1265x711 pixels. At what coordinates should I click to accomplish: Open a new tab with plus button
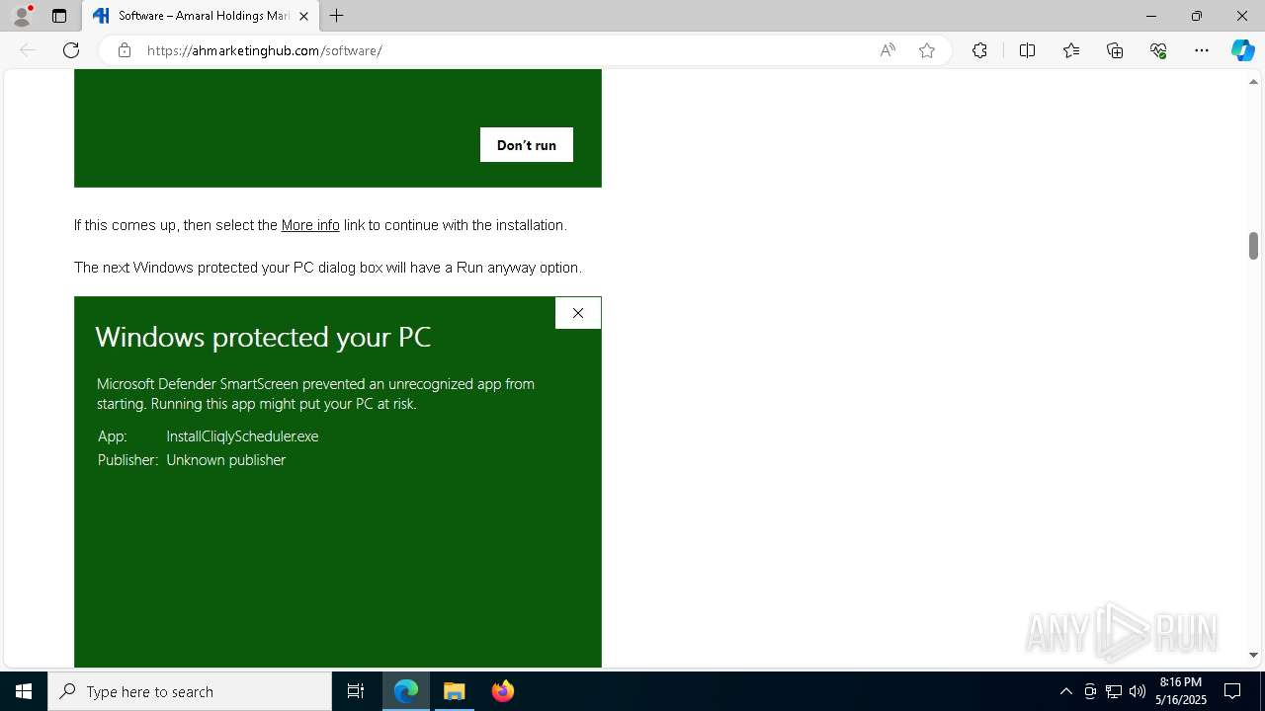click(x=337, y=16)
